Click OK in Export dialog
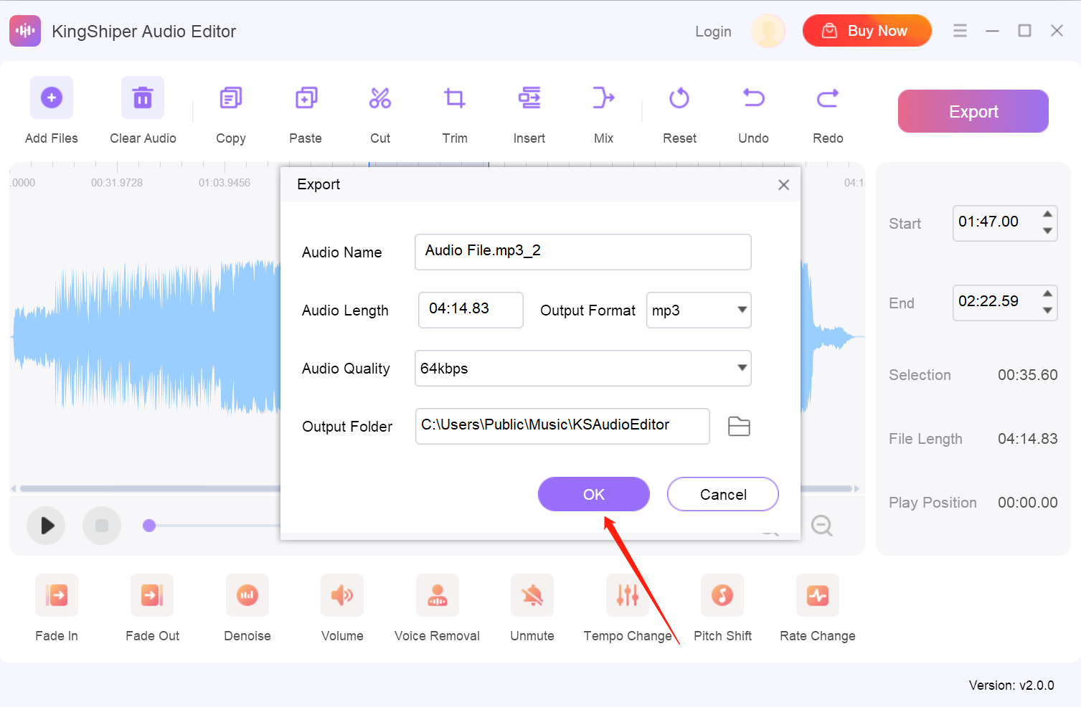Image resolution: width=1081 pixels, height=707 pixels. [594, 494]
